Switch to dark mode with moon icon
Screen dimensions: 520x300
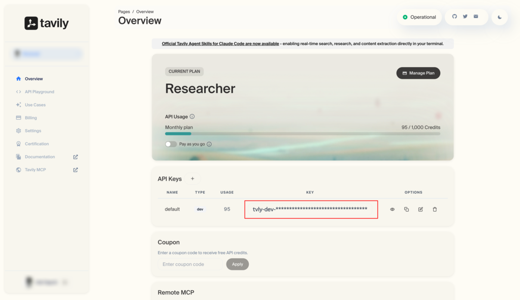click(x=500, y=17)
